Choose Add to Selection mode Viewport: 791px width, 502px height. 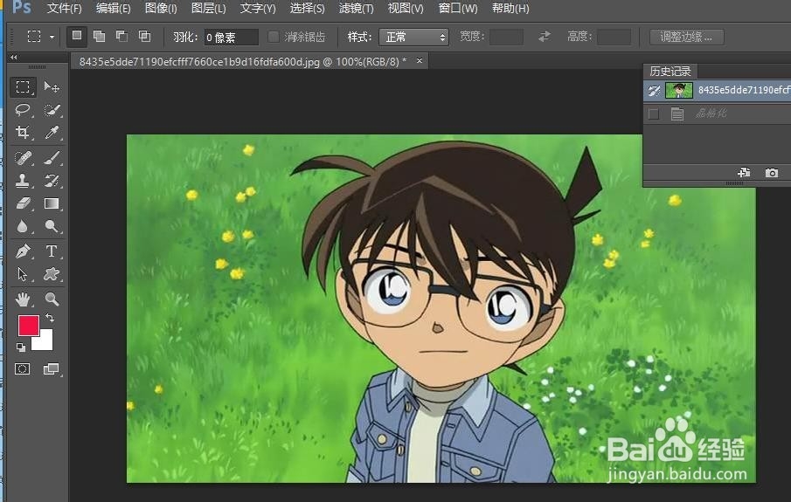[100, 37]
